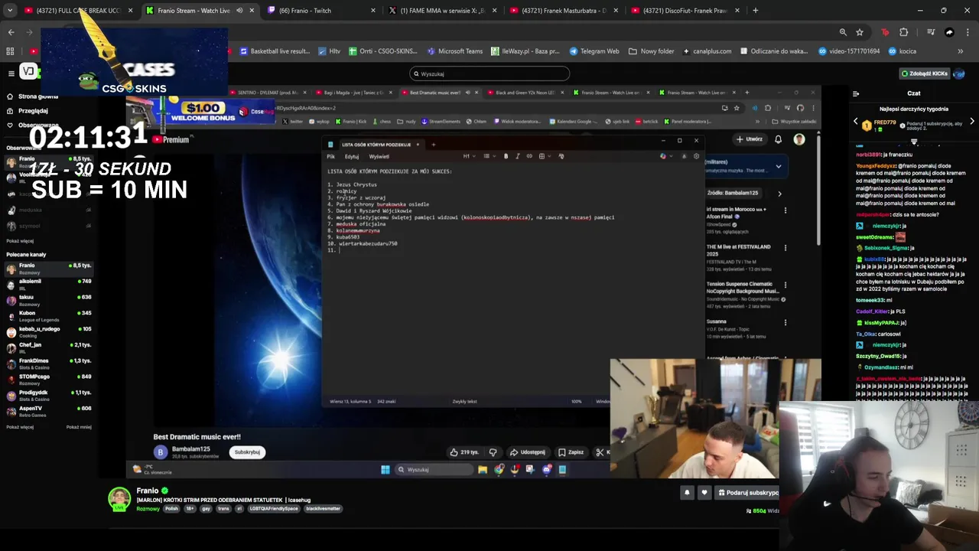Mute the Franio Stream tab audio icon
Image resolution: width=979 pixels, height=551 pixels.
click(x=239, y=11)
